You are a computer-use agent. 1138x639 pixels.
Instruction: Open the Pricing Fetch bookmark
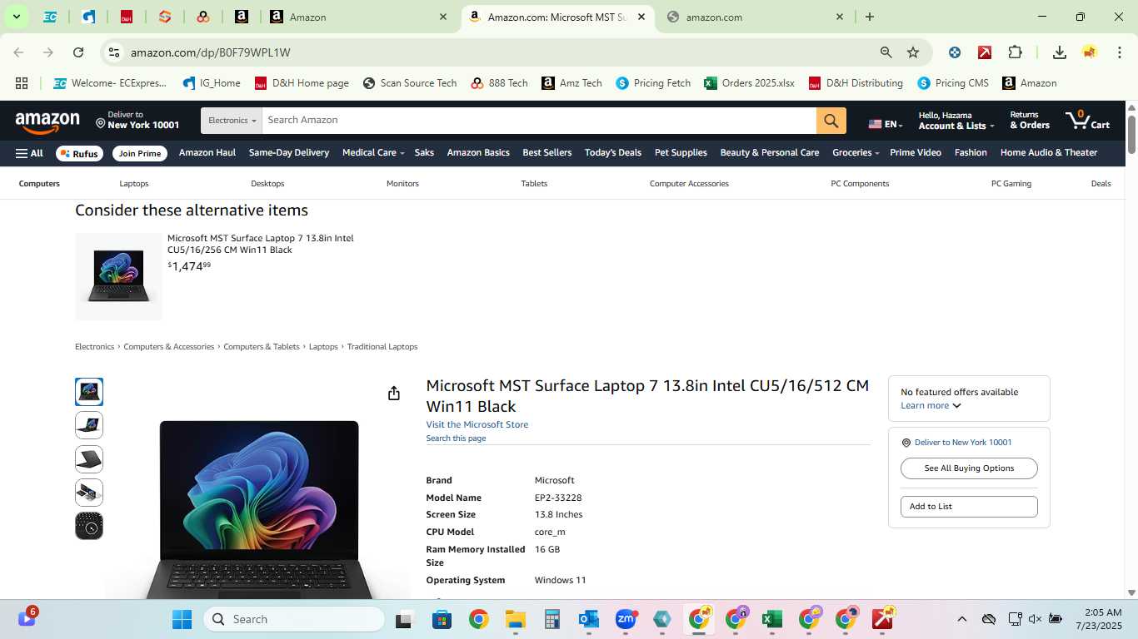[653, 83]
